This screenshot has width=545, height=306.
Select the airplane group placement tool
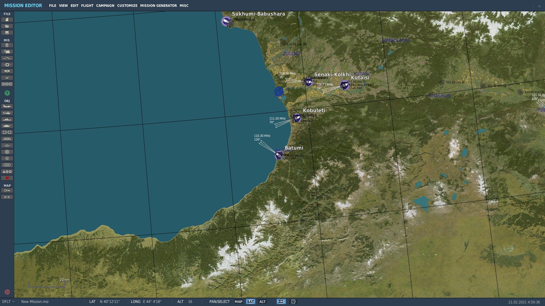(x=7, y=106)
